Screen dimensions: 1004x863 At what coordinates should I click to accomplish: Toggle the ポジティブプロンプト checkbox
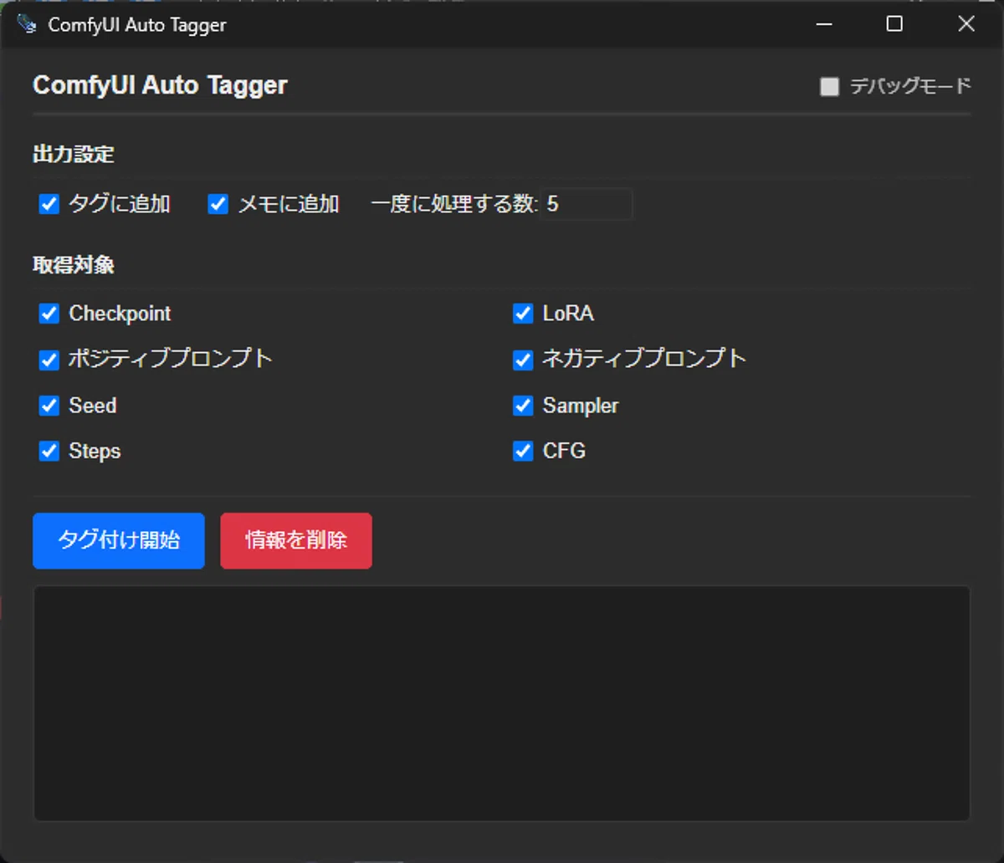tap(49, 360)
